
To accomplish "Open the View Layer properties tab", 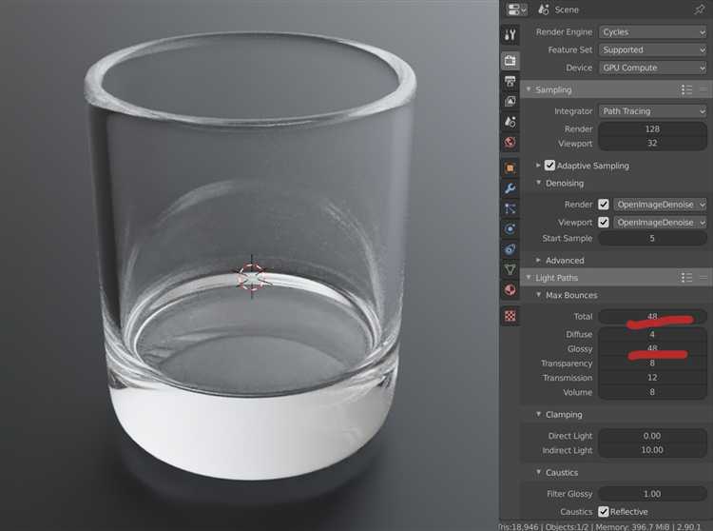I will click(x=511, y=101).
